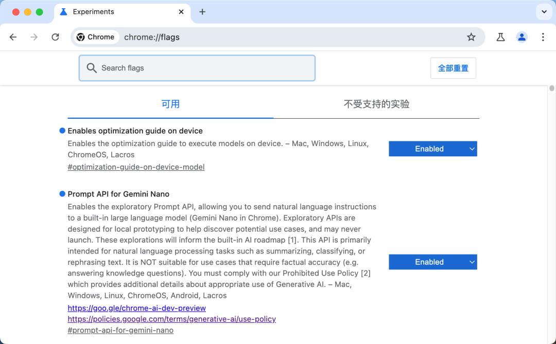Reload the chrome://flags page
Image resolution: width=556 pixels, height=344 pixels.
[x=55, y=37]
